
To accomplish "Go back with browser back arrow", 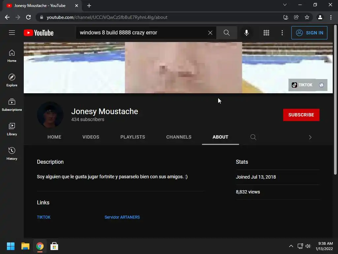I will coord(7,17).
